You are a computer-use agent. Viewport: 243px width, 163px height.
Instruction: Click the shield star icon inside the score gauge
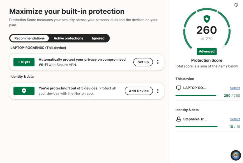pyautogui.click(x=207, y=19)
